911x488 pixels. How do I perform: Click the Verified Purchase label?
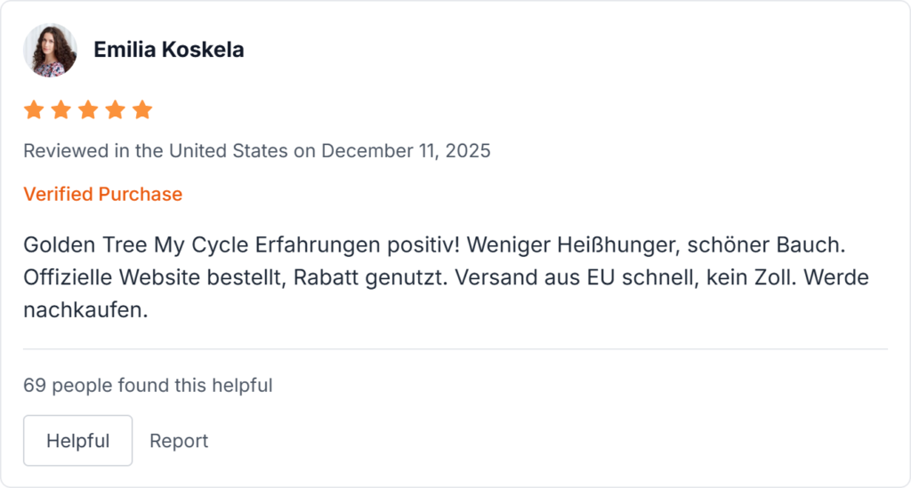pos(102,194)
